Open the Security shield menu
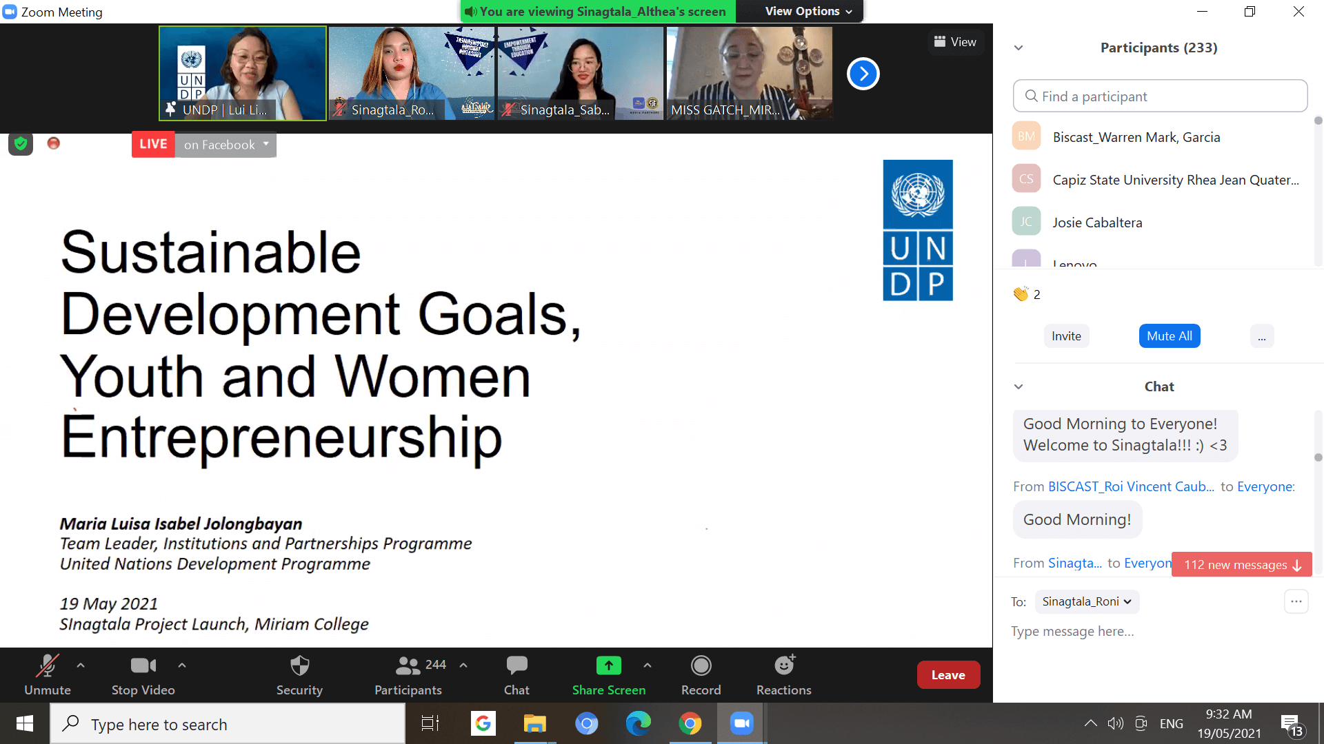 299,675
